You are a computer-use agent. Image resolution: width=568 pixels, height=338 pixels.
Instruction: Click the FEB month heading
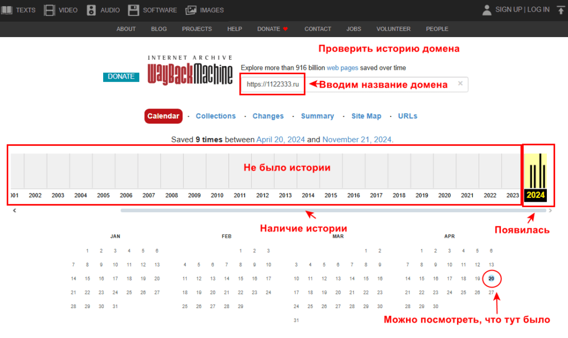coord(226,236)
